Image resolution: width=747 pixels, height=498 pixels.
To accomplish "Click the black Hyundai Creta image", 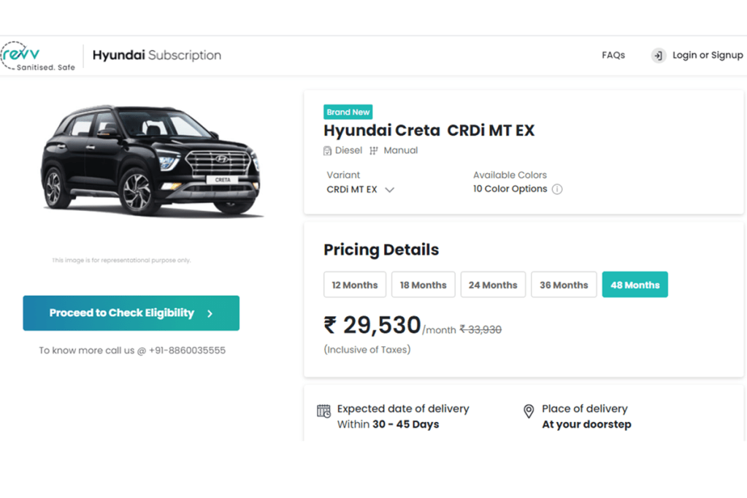I will click(x=151, y=161).
